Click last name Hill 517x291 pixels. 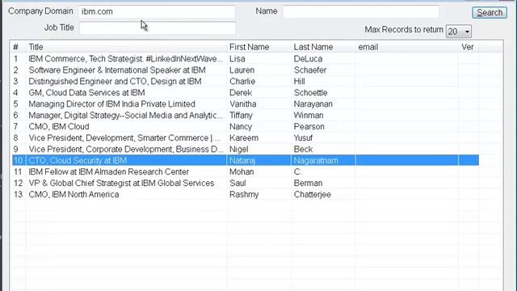tap(300, 81)
